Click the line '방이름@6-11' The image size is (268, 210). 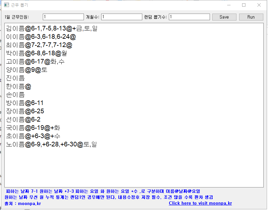click(x=25, y=103)
